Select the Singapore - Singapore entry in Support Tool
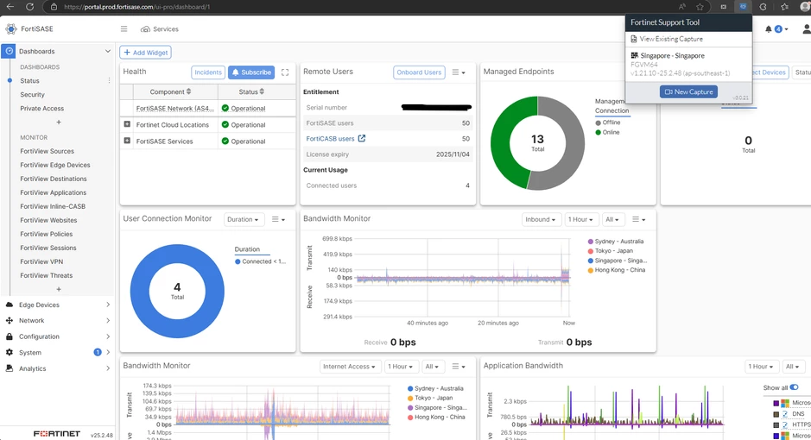Screen dimensions: 811x440 pyautogui.click(x=687, y=64)
